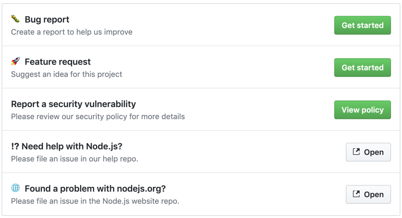Click the security policy description text
This screenshot has height=218, width=402.
(98, 117)
